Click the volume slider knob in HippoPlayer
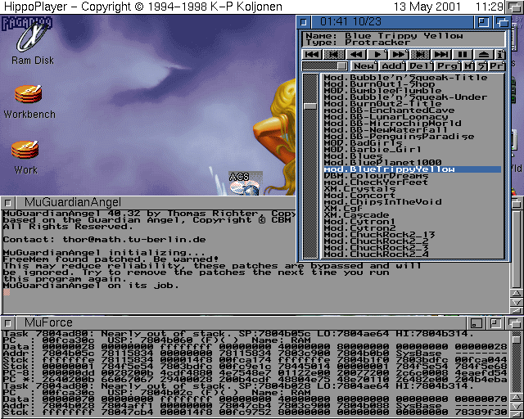This screenshot has height=419, width=524. pyautogui.click(x=342, y=65)
